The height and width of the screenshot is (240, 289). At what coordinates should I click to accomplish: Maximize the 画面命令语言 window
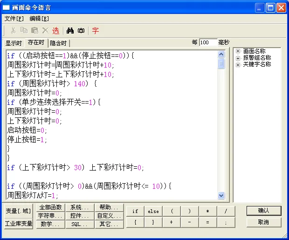tap(270, 8)
